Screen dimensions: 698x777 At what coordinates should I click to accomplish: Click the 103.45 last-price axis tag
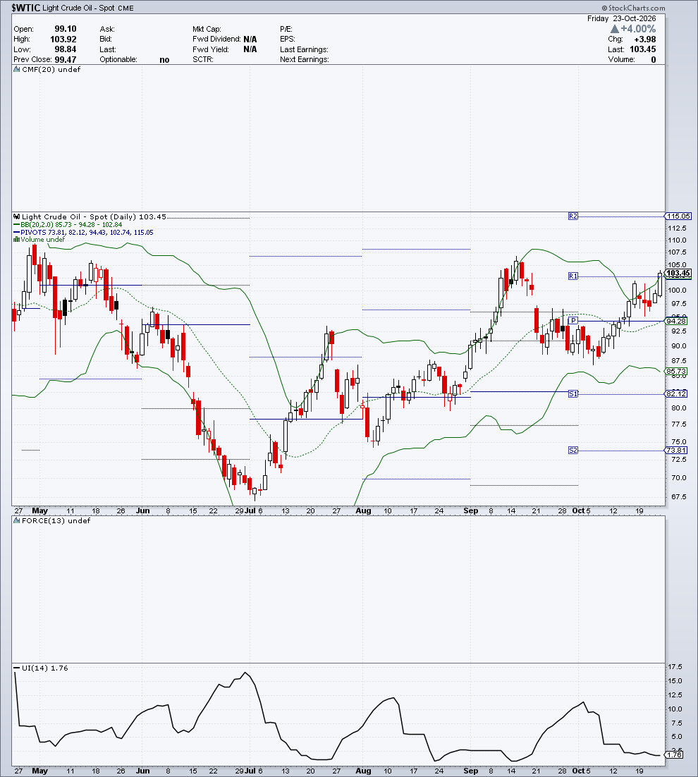pos(678,273)
